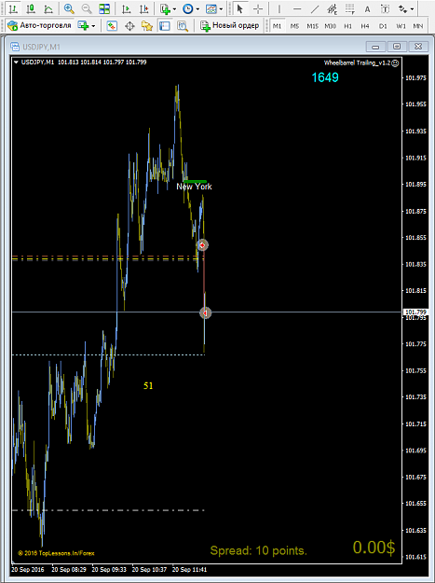Screen dimensions: 435x583
Task: Minimize the USDJPY,M1 chart window
Action: 375,47
